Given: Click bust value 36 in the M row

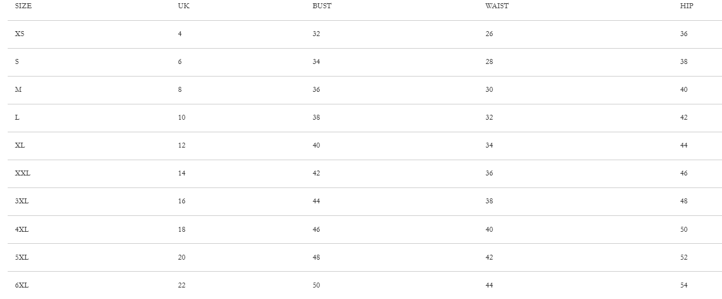Looking at the screenshot, I should point(316,90).
